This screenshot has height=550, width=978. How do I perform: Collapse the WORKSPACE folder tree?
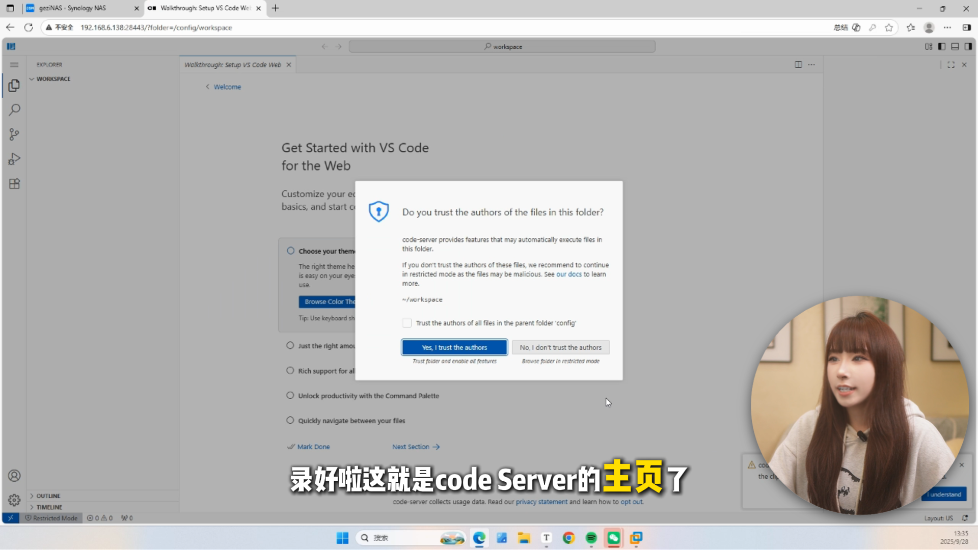(x=53, y=79)
